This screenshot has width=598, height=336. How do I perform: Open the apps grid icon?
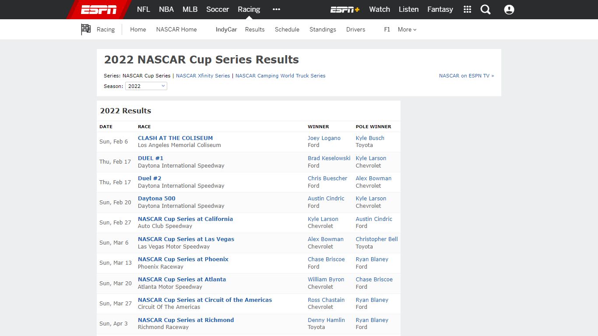click(x=468, y=10)
